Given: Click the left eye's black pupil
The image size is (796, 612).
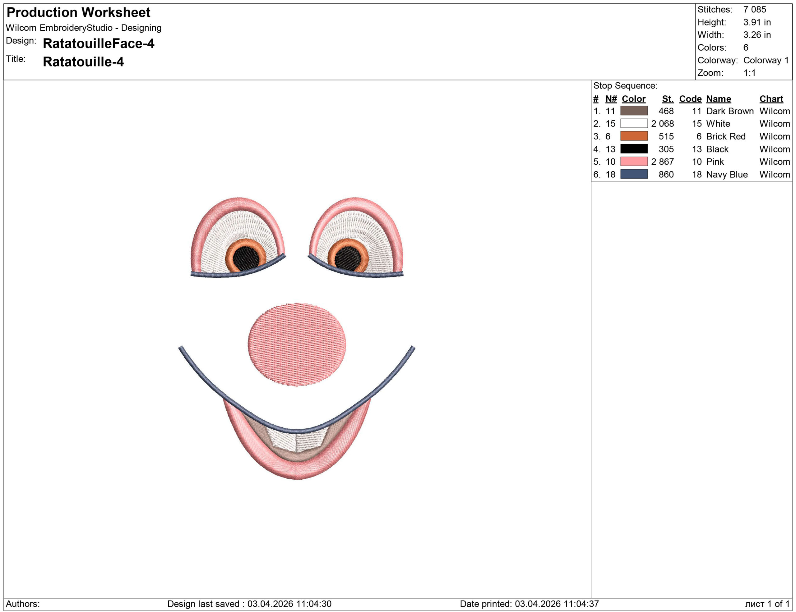Looking at the screenshot, I should (x=246, y=258).
